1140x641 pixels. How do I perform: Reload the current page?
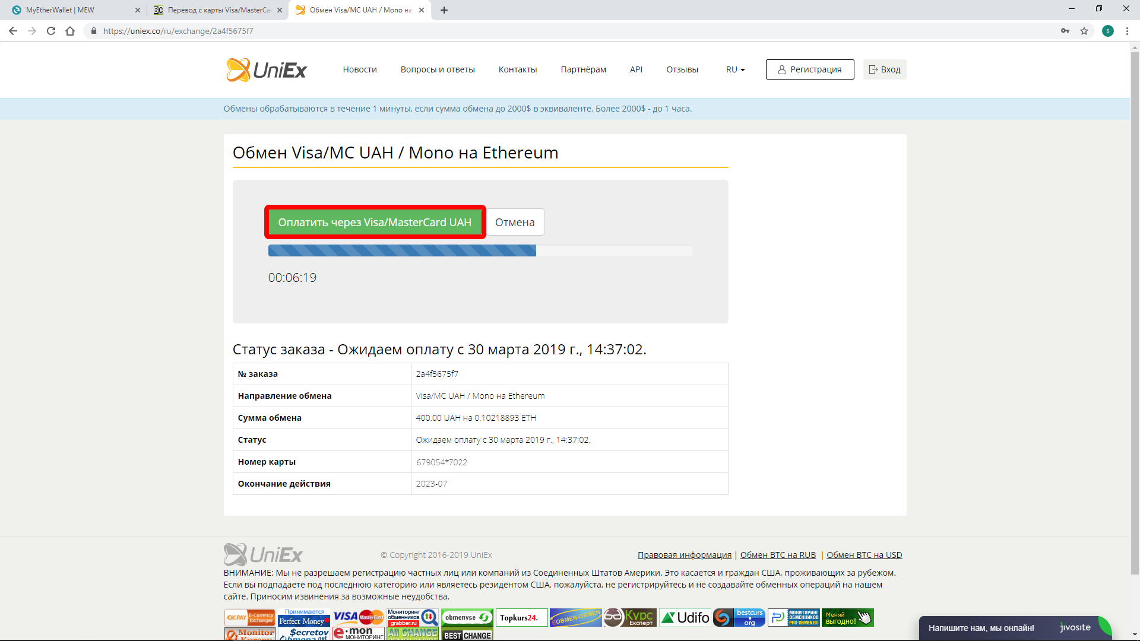[x=51, y=31]
